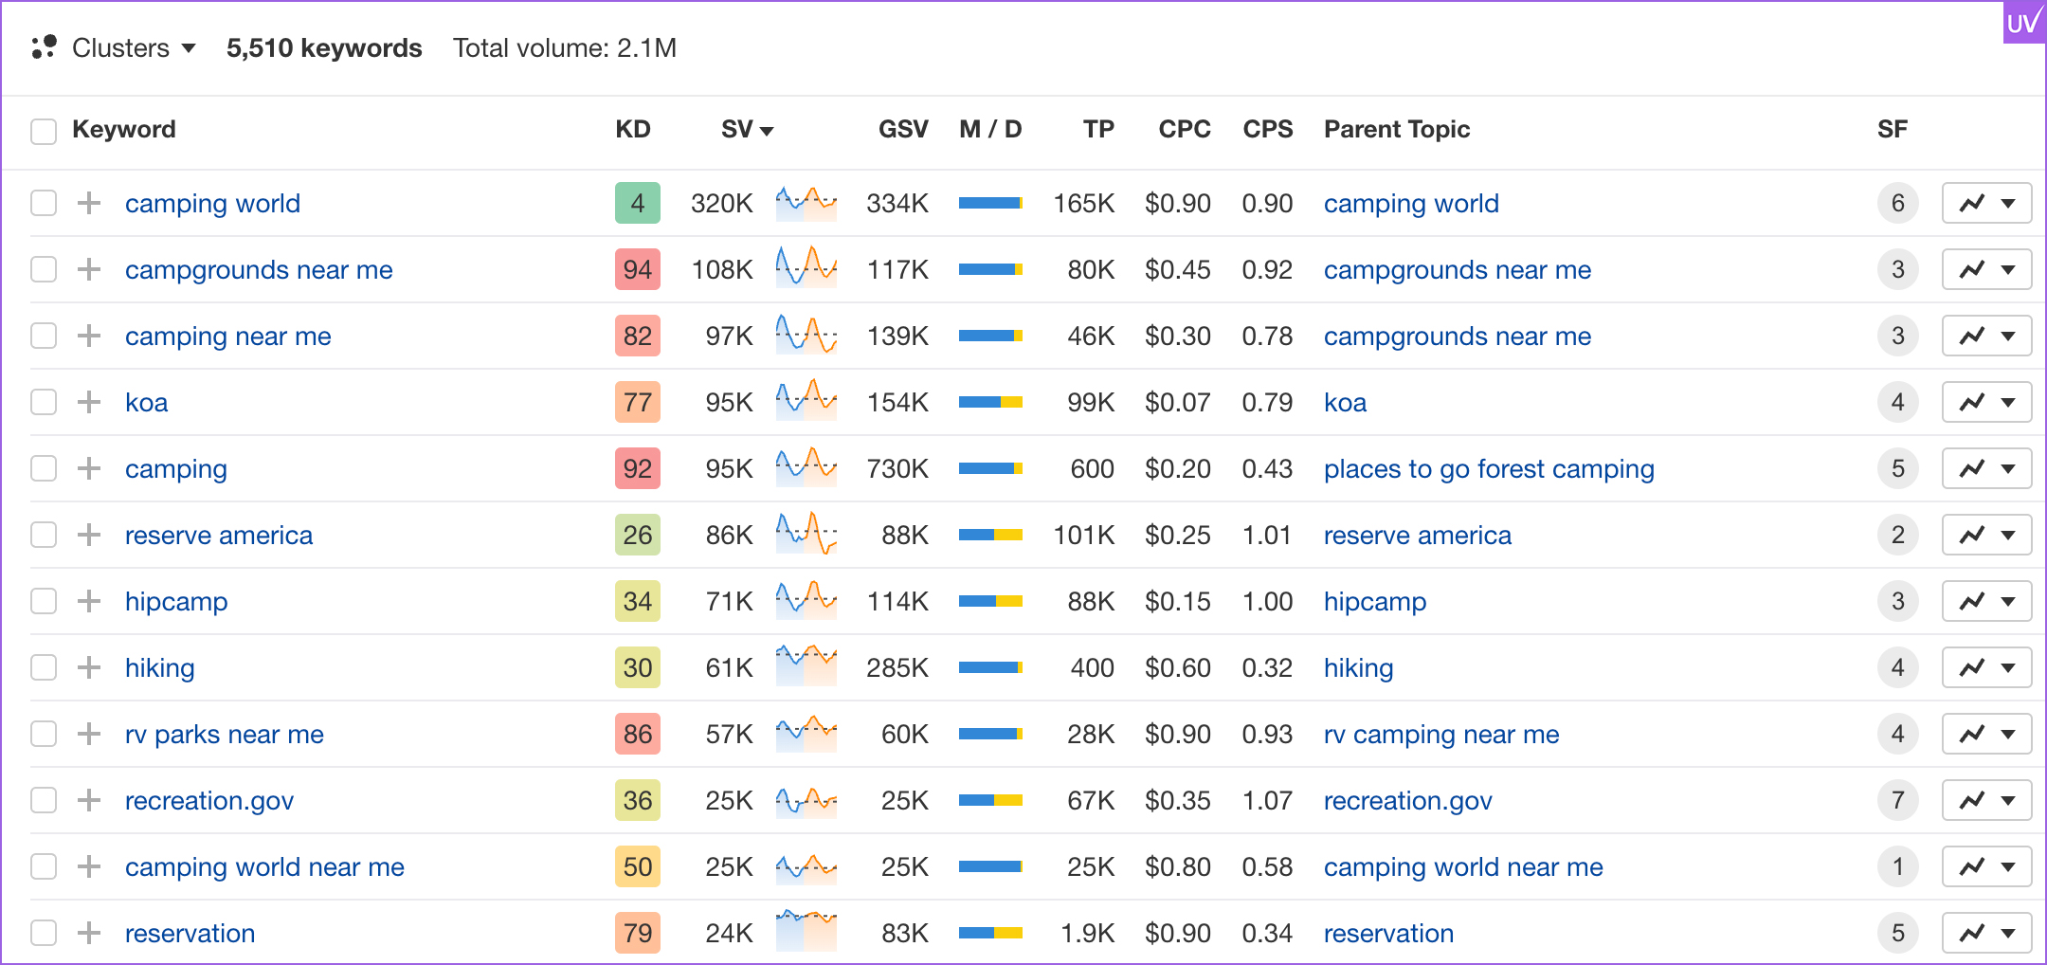Click the SF count 7 for recreation.gov
Viewport: 2047px width, 965px height.
click(x=1897, y=800)
